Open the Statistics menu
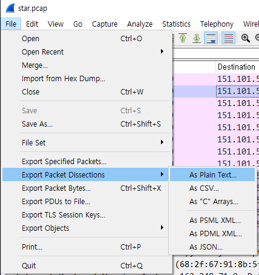Viewport: 259px width, 275px height. 177,24
